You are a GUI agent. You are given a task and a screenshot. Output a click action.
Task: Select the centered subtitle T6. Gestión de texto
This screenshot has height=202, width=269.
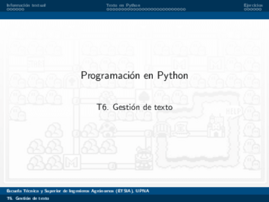coord(134,107)
